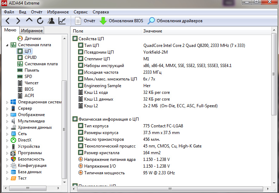Click the Конфигурация icon in tree
279x193 pixels.
[x=13, y=165]
